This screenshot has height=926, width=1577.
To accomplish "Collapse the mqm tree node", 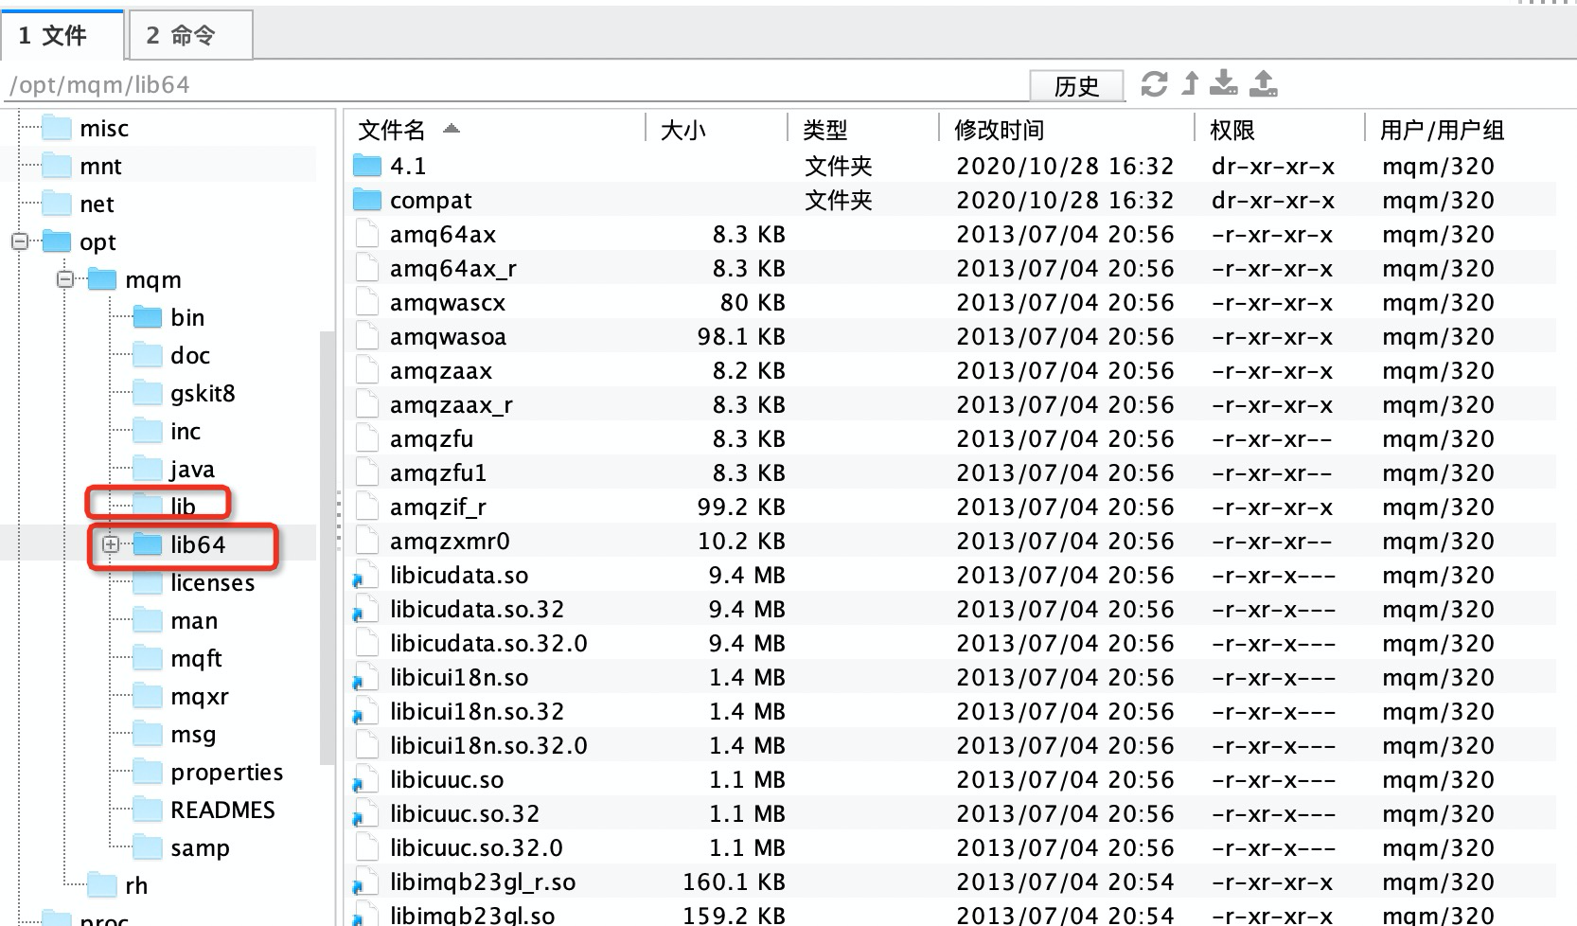I will pos(63,279).
